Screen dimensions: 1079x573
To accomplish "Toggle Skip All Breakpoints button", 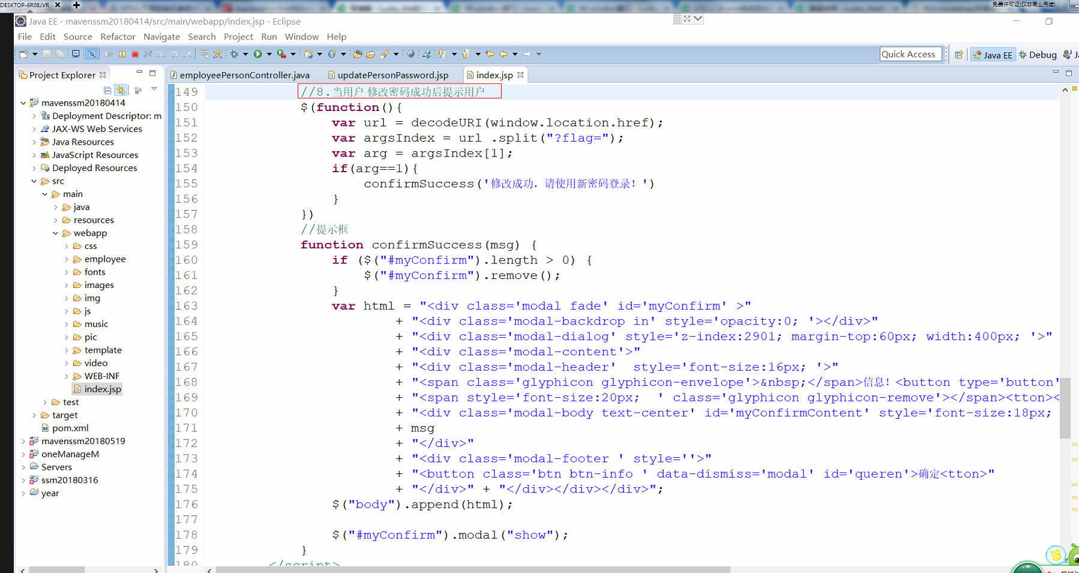I will (92, 54).
